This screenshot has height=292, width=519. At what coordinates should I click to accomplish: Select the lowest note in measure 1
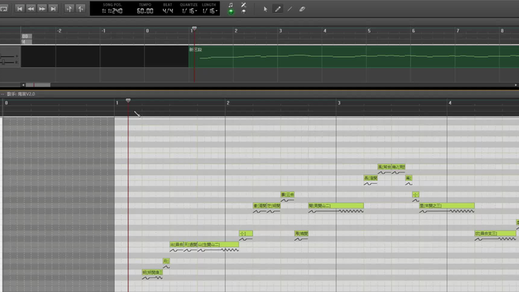(152, 272)
